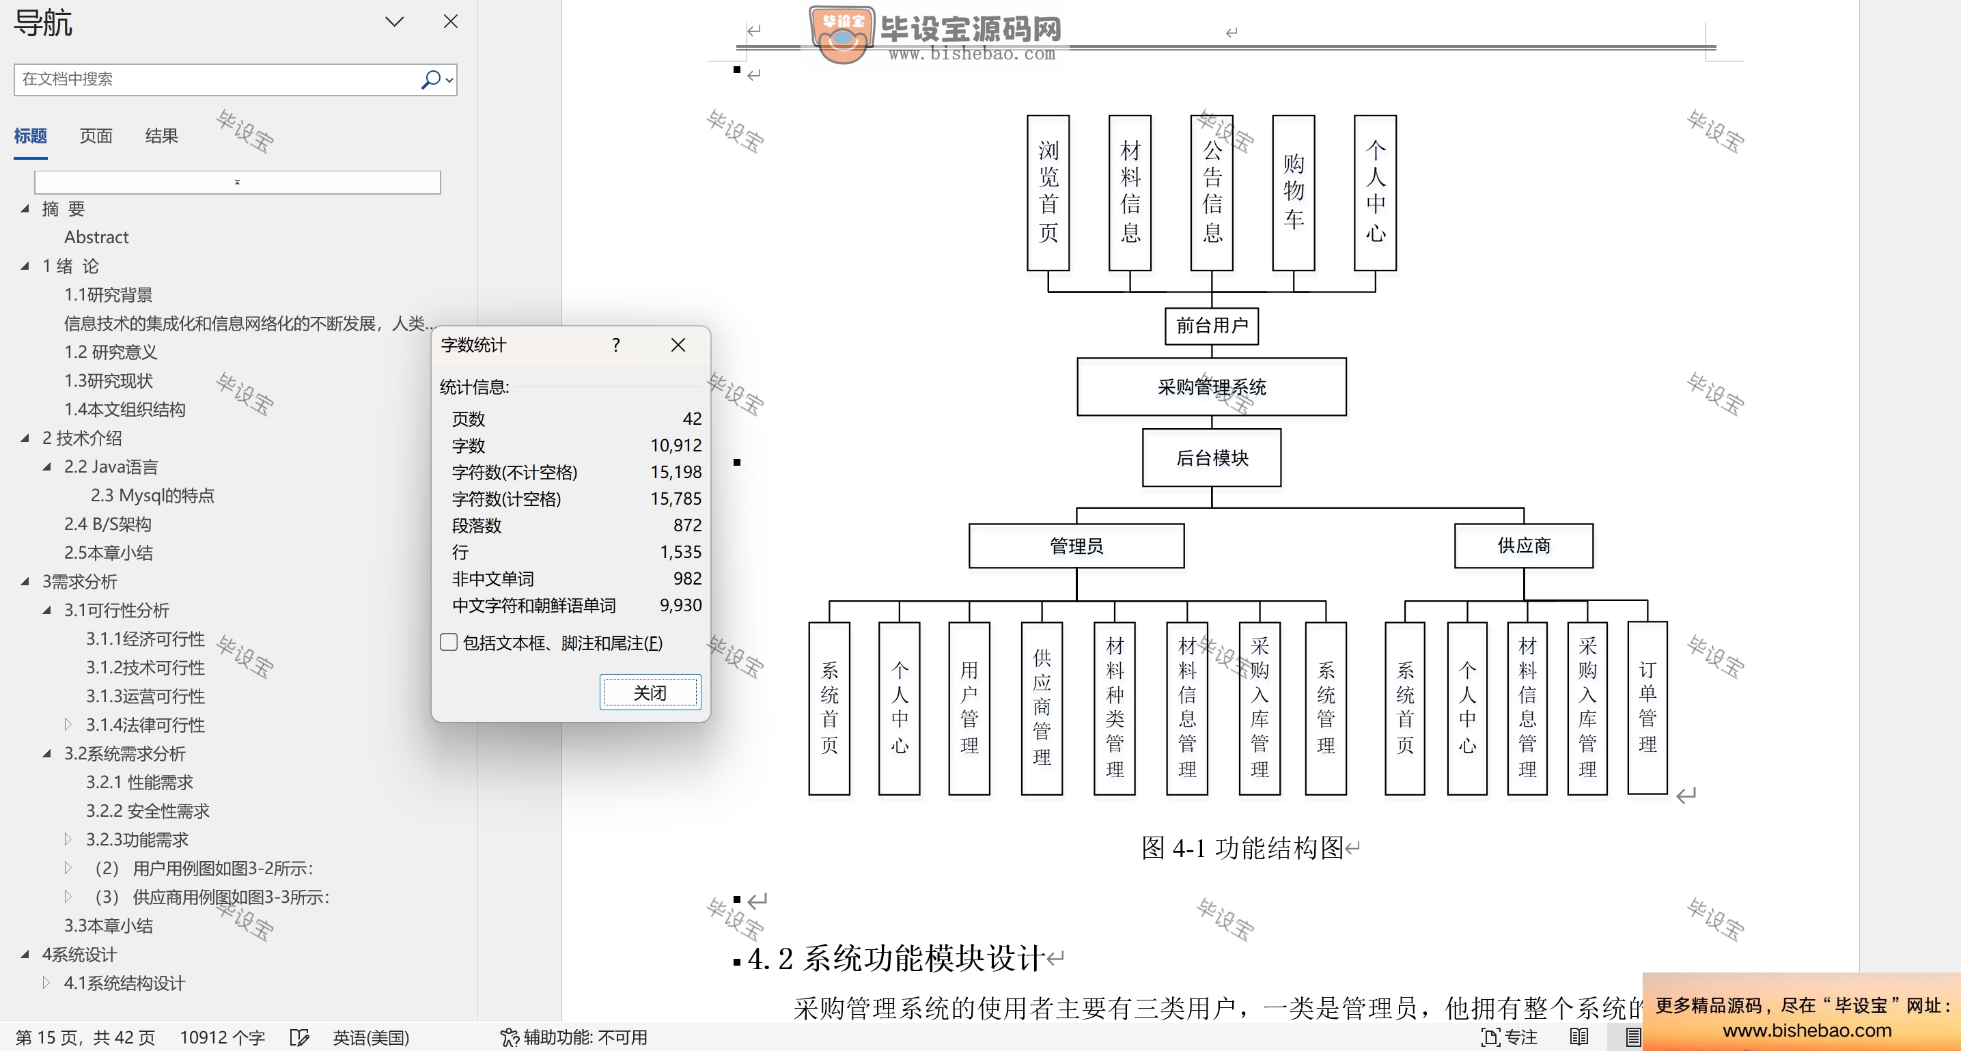Click the 段落数 872 statistic row
1961x1051 pixels.
point(576,525)
